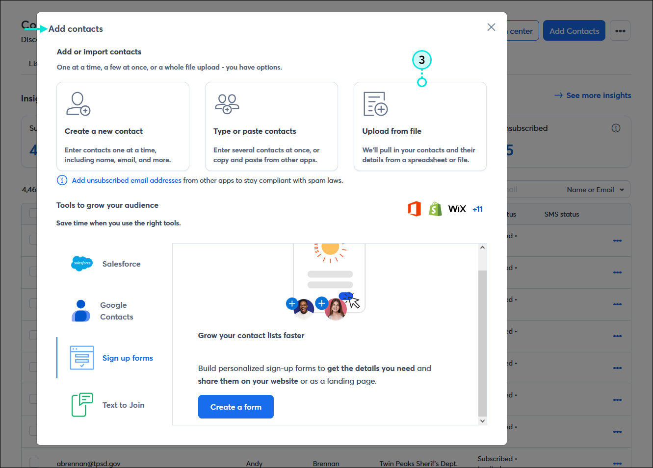This screenshot has width=653, height=468.
Task: Select the Create a new contact card
Action: (123, 126)
